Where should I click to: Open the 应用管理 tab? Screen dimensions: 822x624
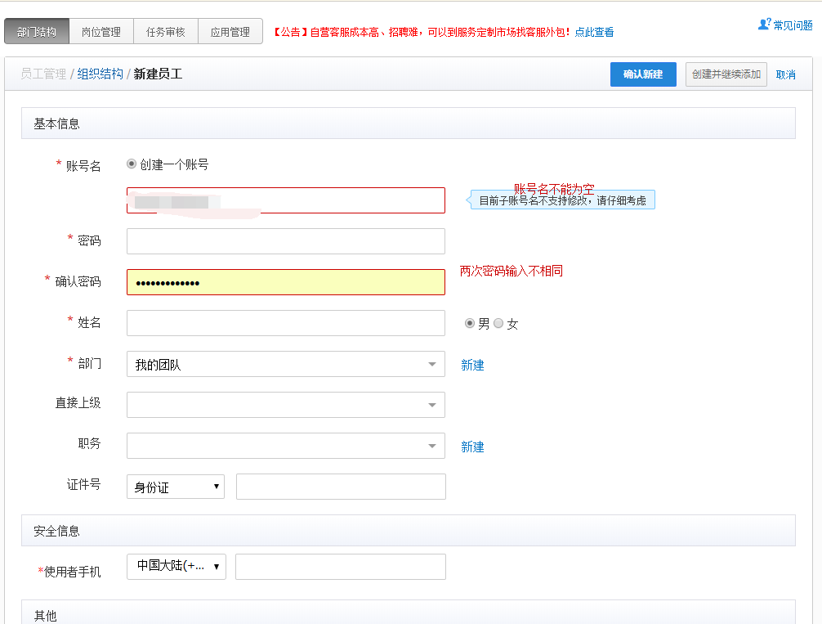(x=230, y=32)
